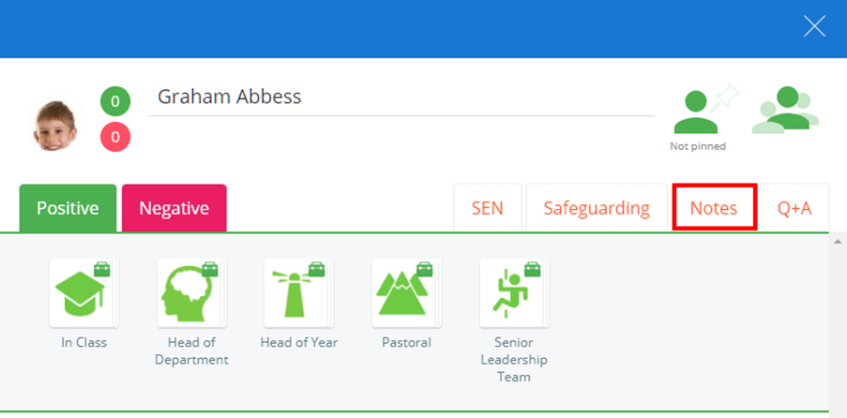The height and width of the screenshot is (418, 847).
Task: Click the green positive points counter badge
Action: [x=115, y=101]
